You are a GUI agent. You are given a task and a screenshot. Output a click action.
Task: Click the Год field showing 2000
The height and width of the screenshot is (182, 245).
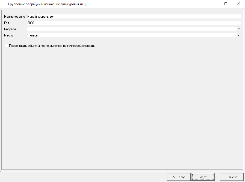coord(134,23)
